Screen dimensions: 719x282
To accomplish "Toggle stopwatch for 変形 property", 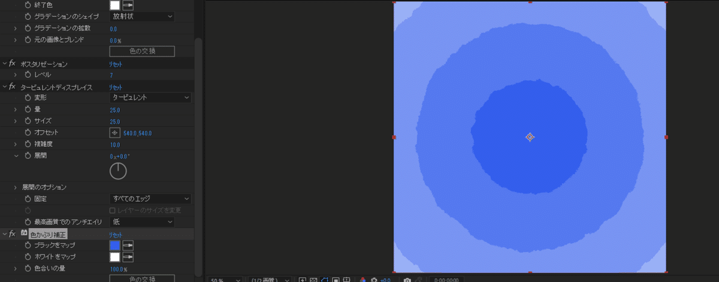I will click(28, 97).
